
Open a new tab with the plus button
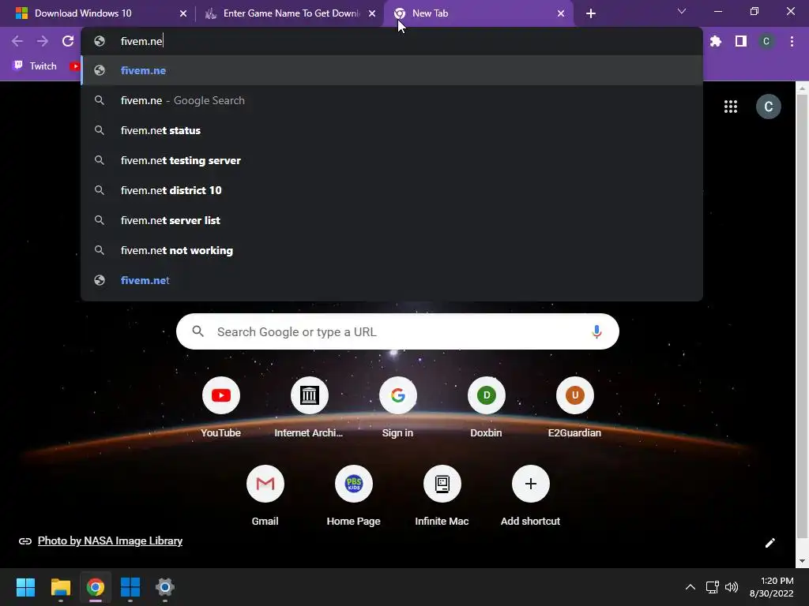click(591, 13)
